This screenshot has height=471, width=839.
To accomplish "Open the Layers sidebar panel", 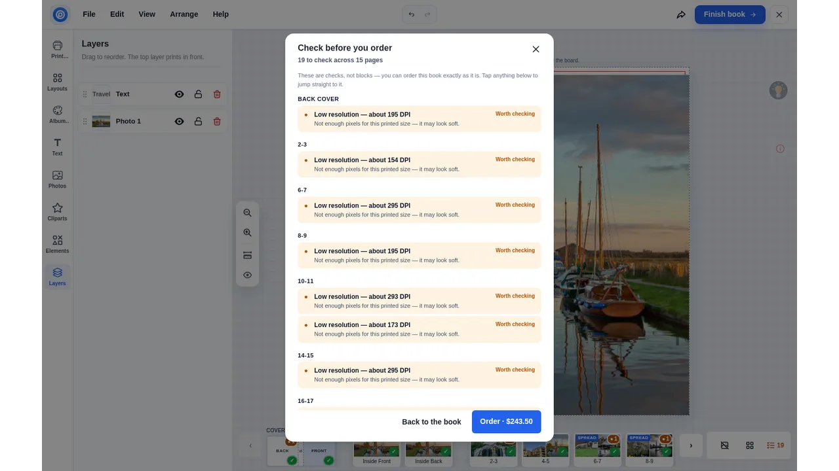I will coord(58,277).
